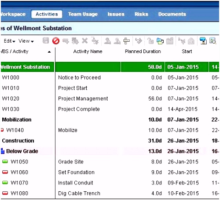Viewport: 220px width, 200px height.
Task: Click the Add activity icon with plus sign
Action: [x=66, y=41]
